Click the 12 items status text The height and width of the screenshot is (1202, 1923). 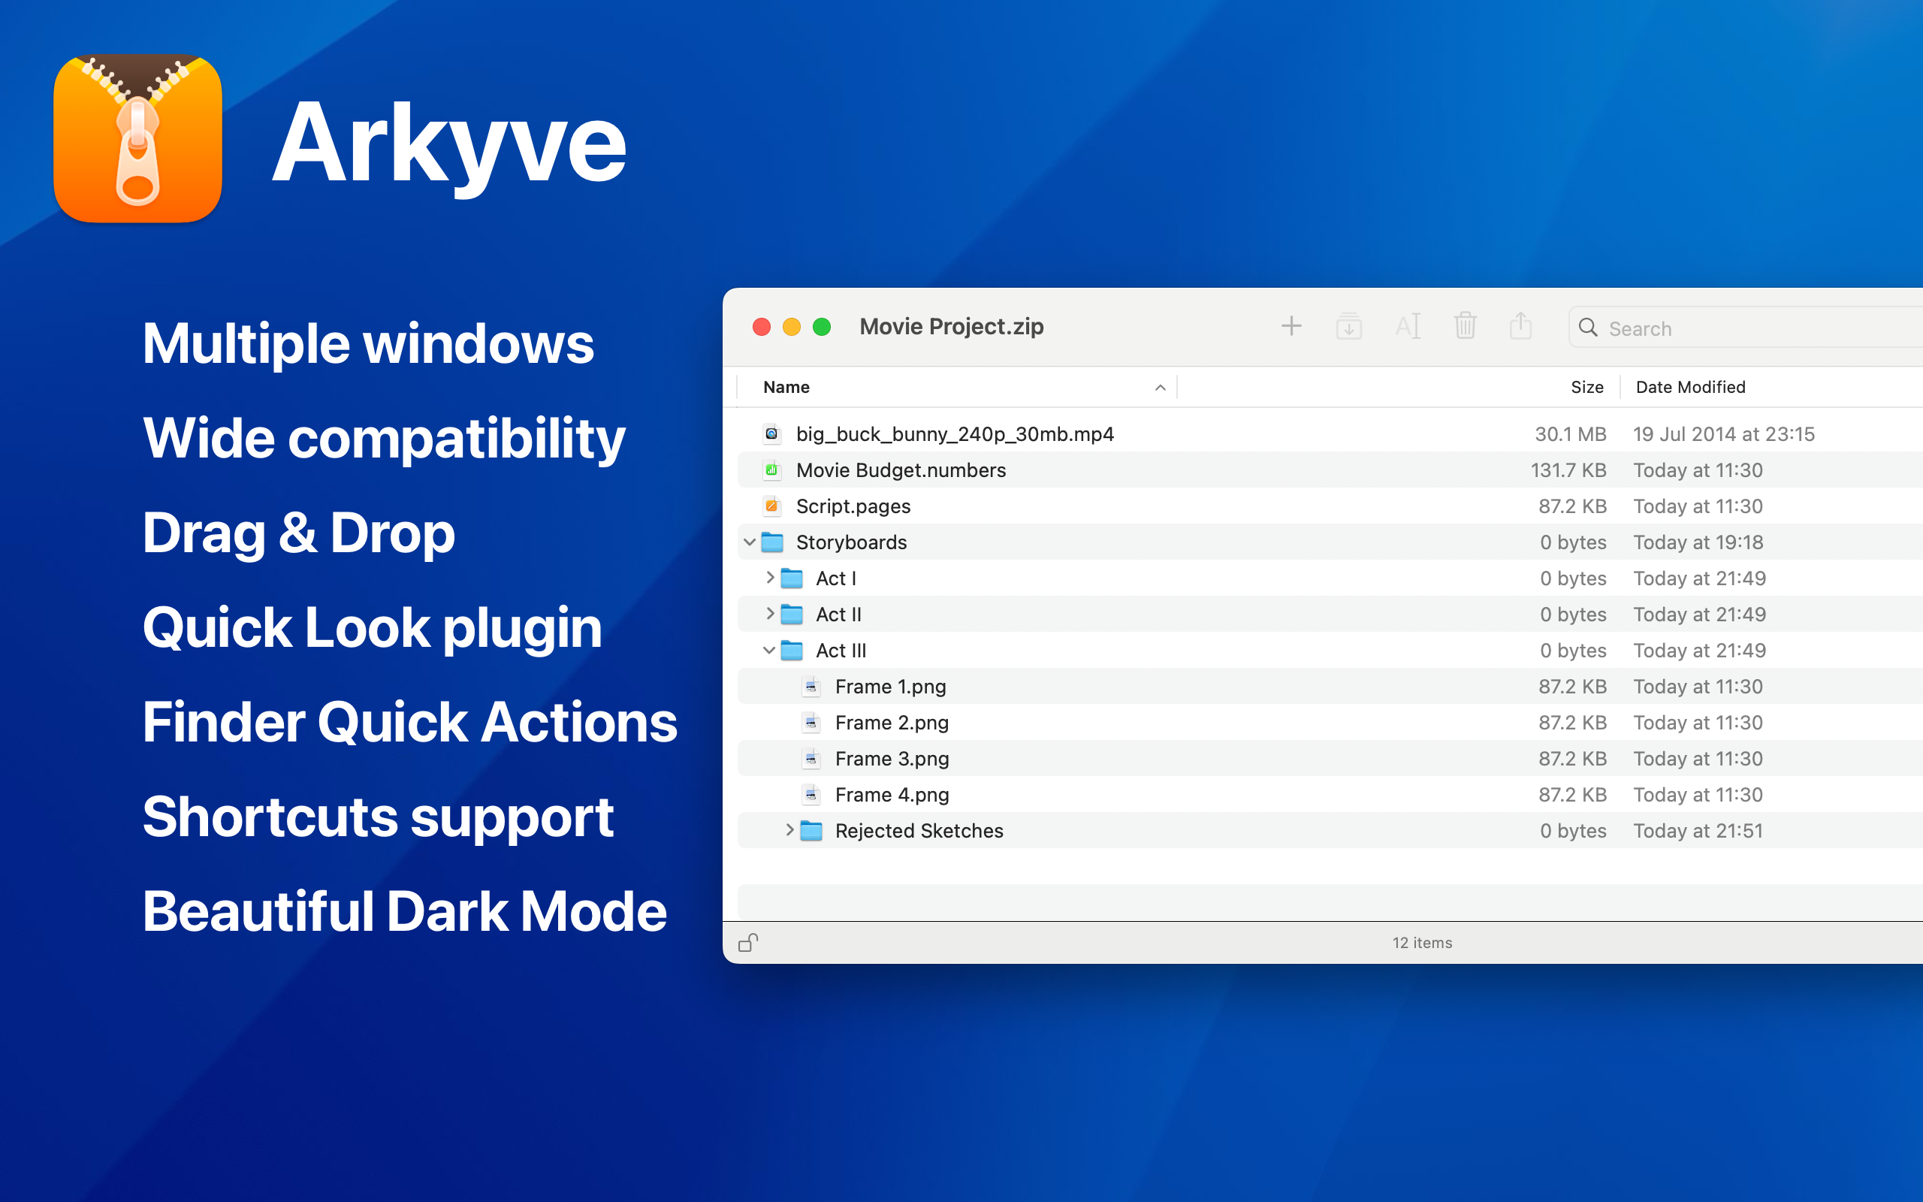[1421, 943]
